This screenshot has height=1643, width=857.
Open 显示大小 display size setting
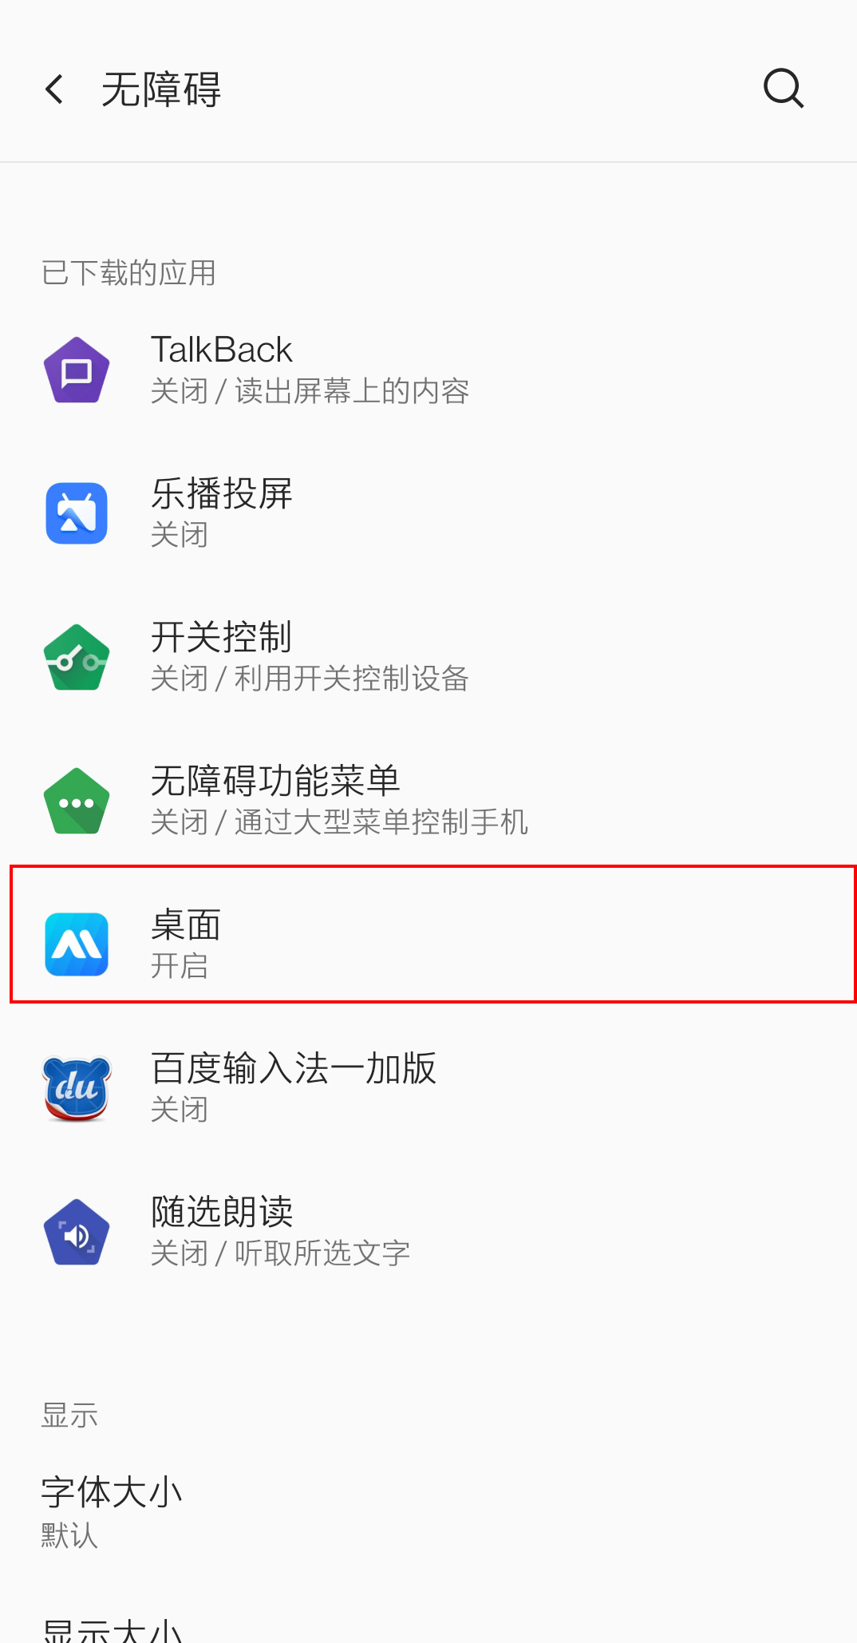pos(428,1621)
